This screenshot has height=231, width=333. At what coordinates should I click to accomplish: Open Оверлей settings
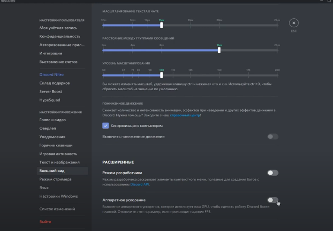click(x=47, y=128)
